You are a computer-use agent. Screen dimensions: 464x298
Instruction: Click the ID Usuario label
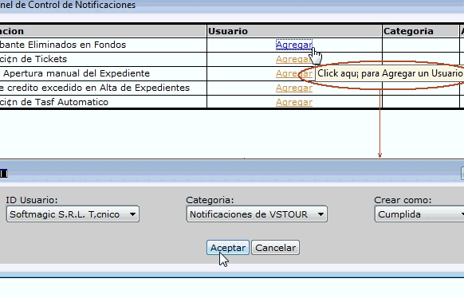coord(32,200)
